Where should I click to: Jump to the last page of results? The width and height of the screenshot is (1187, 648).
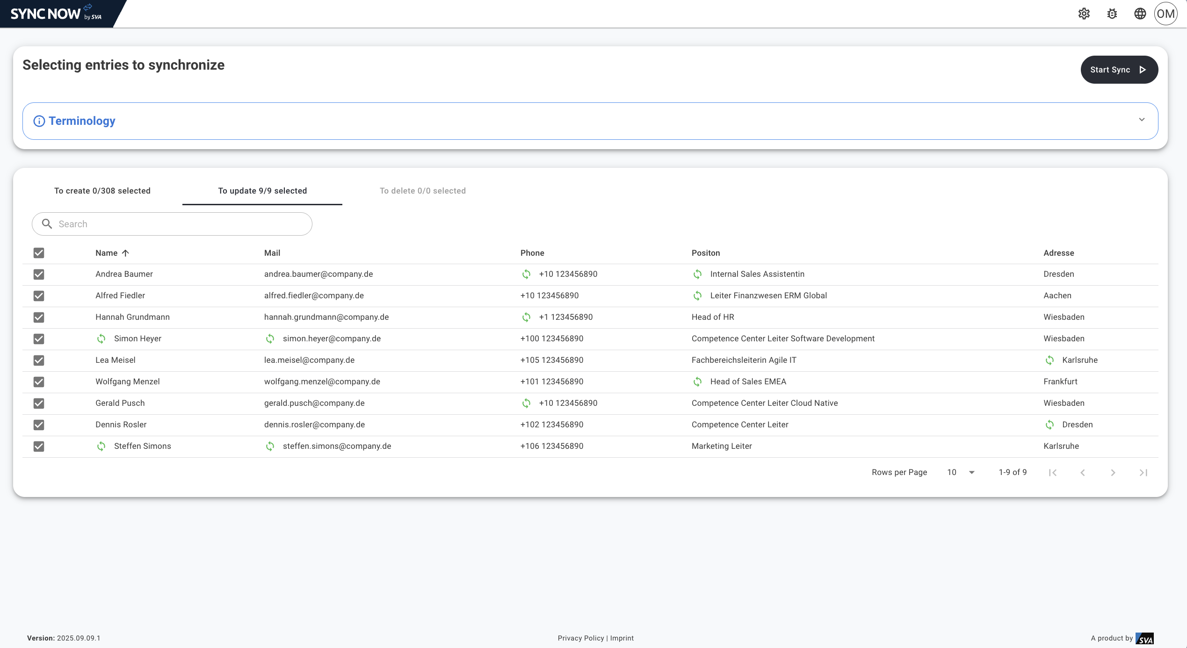[x=1143, y=472]
